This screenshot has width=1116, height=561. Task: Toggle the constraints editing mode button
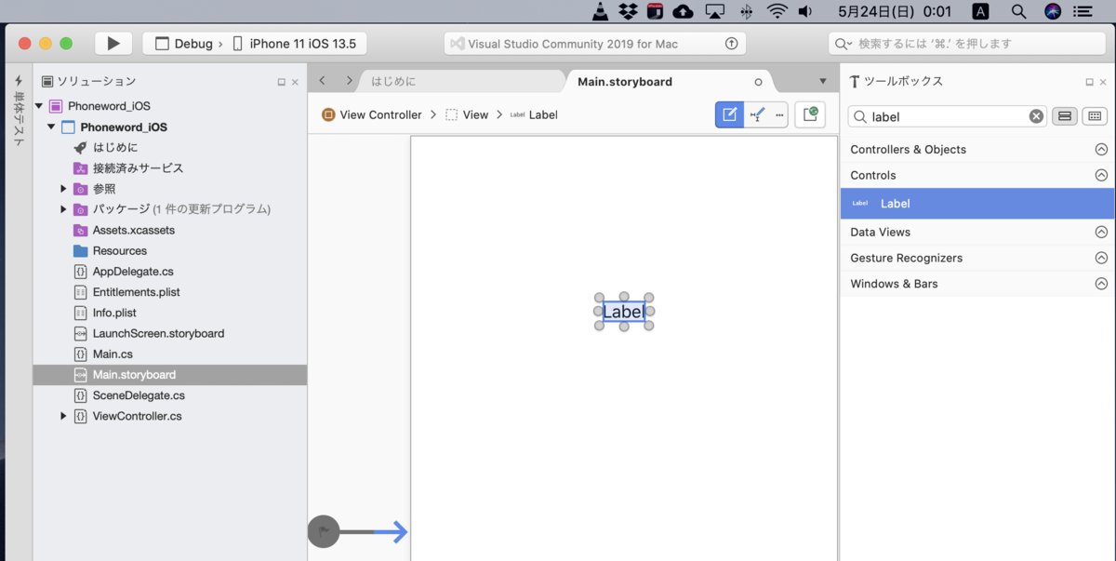[758, 114]
